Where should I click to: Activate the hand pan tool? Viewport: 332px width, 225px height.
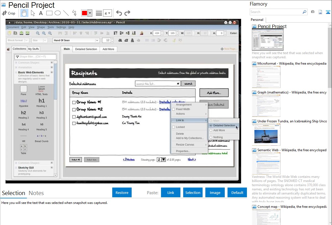(24, 13)
